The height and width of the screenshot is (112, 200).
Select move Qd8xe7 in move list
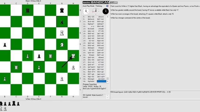[x=101, y=24]
